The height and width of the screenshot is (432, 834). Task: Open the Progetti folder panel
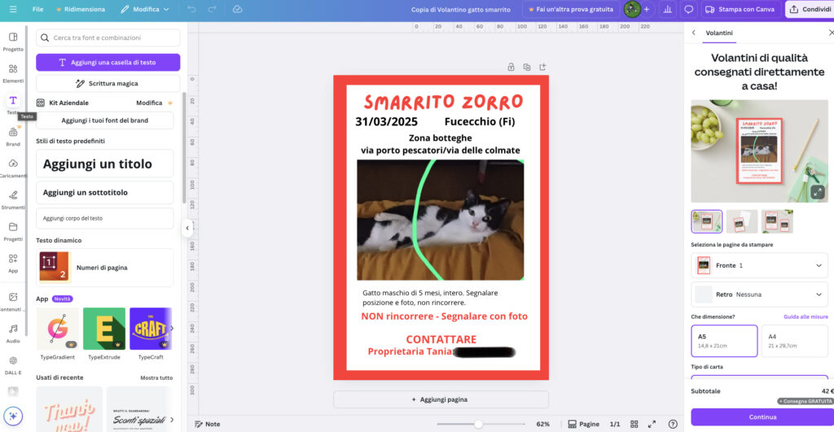[x=13, y=232]
